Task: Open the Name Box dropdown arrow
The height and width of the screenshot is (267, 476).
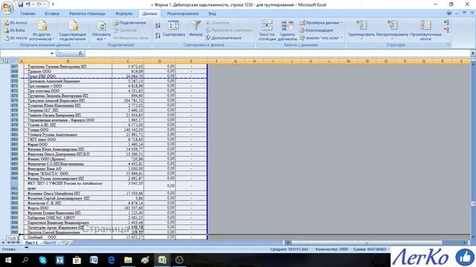Action: [x=52, y=53]
